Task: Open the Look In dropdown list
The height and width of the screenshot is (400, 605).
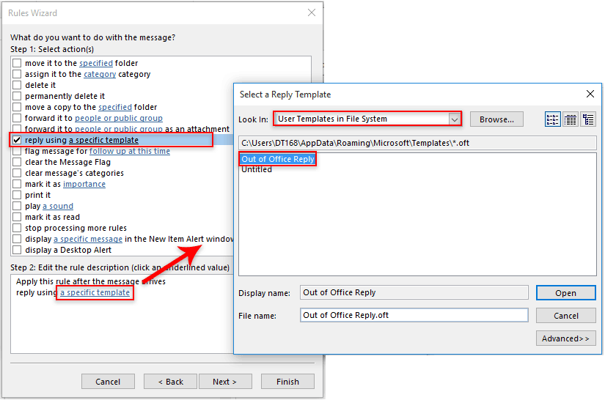Action: [455, 119]
